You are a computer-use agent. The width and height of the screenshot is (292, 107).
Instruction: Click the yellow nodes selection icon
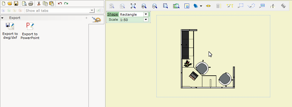pos(230,6)
